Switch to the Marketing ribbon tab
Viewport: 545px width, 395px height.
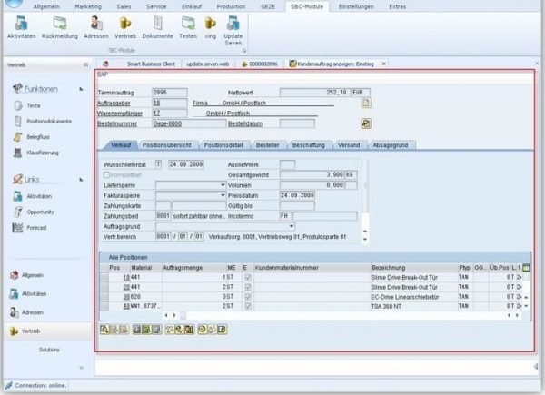(88, 6)
